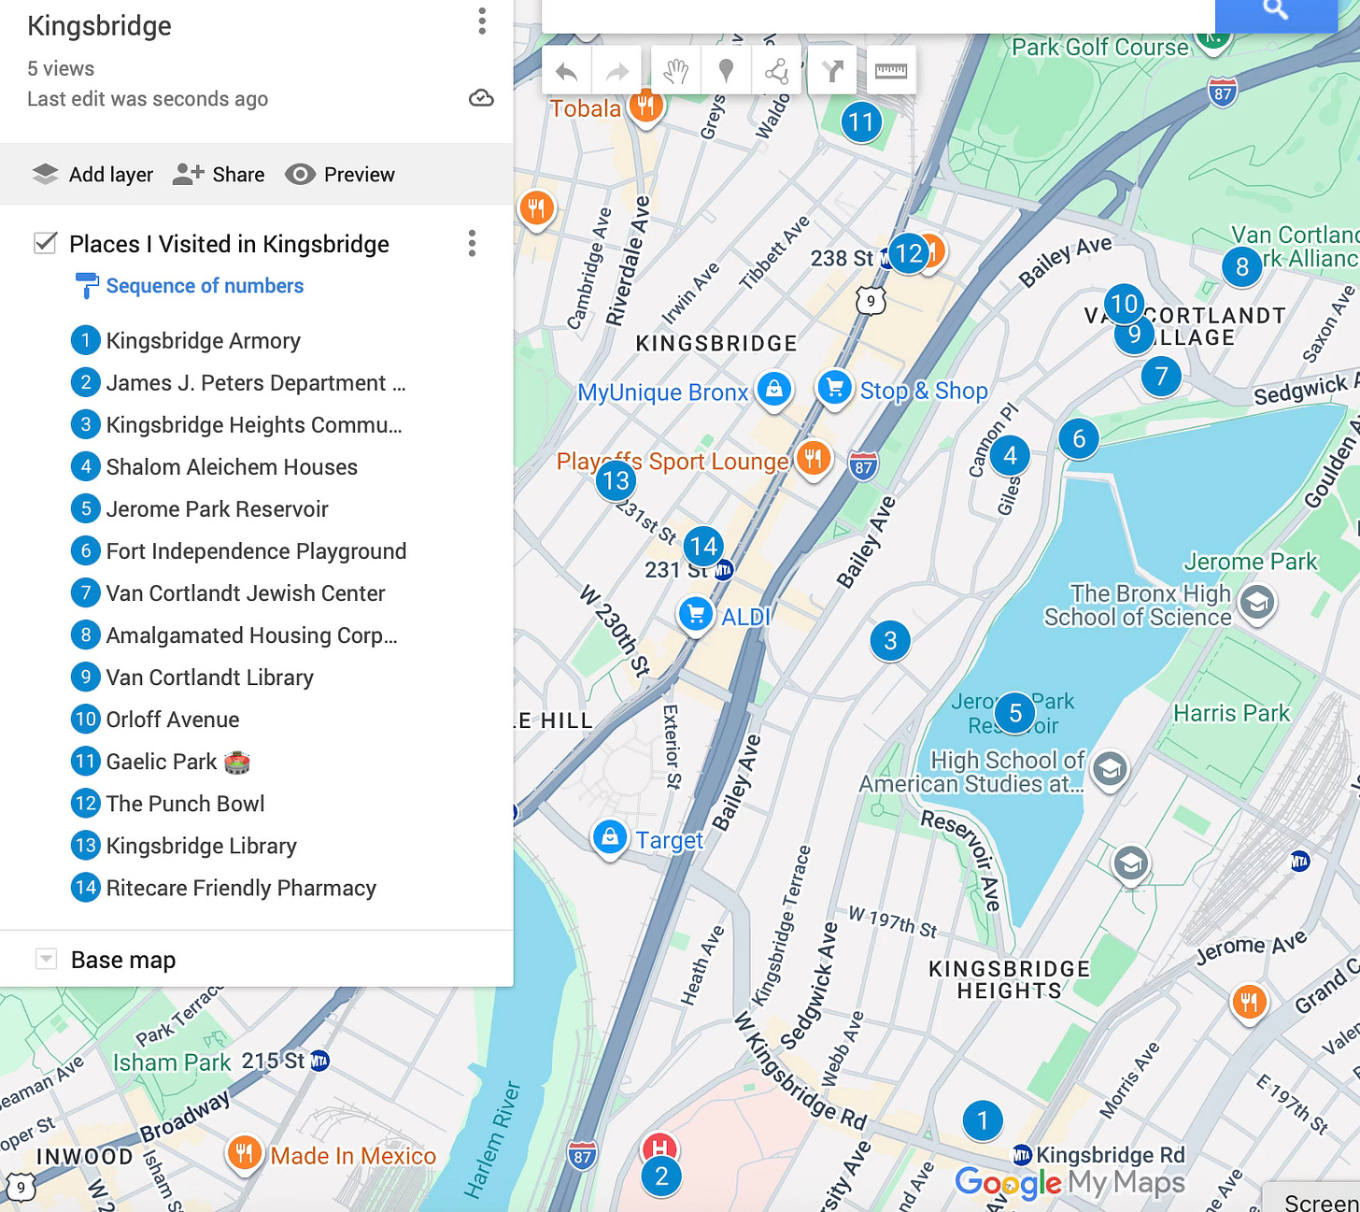The width and height of the screenshot is (1360, 1212).
Task: Select the add directions tool
Action: coord(832,71)
